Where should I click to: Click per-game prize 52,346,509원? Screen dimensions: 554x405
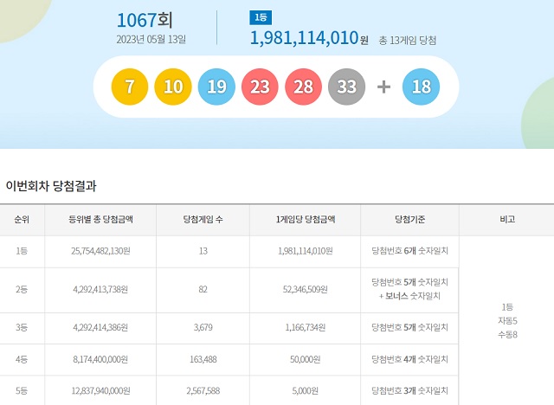click(306, 290)
